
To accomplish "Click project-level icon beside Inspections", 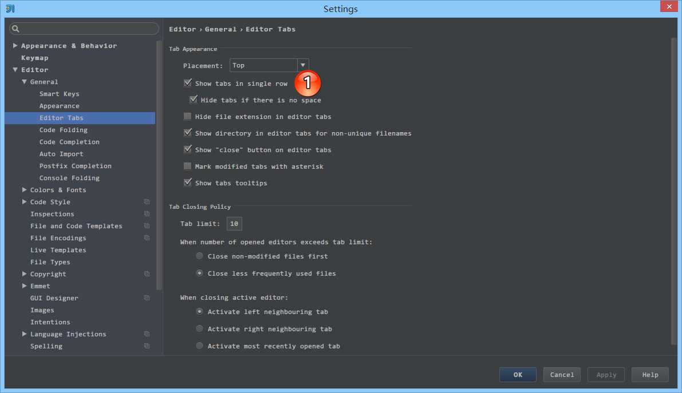I will (x=147, y=214).
